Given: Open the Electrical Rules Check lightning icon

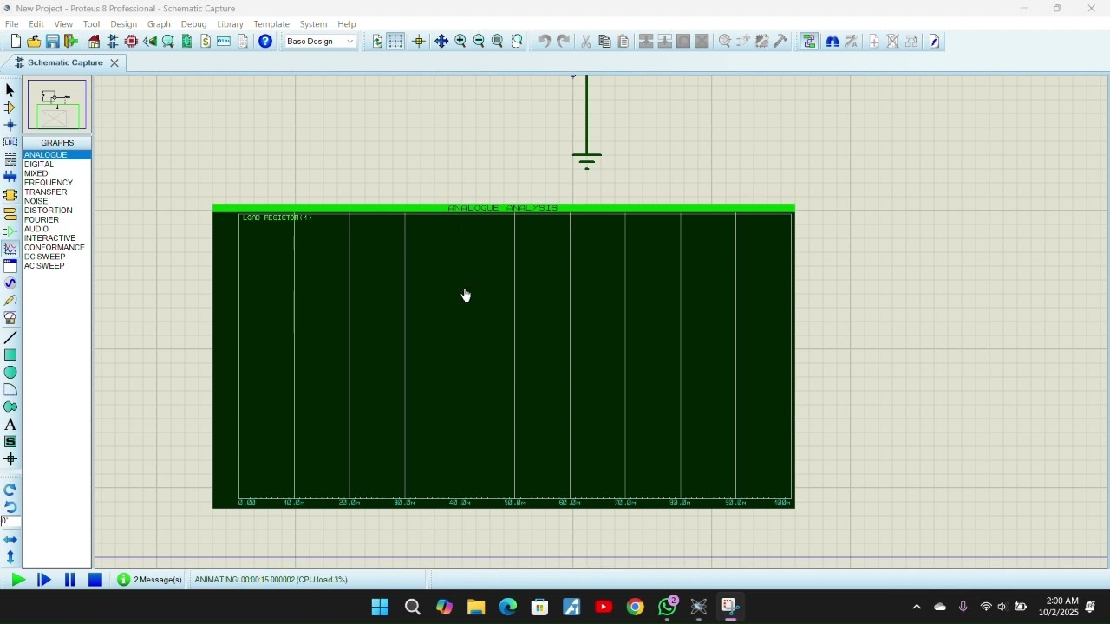Looking at the screenshot, I should click(935, 42).
